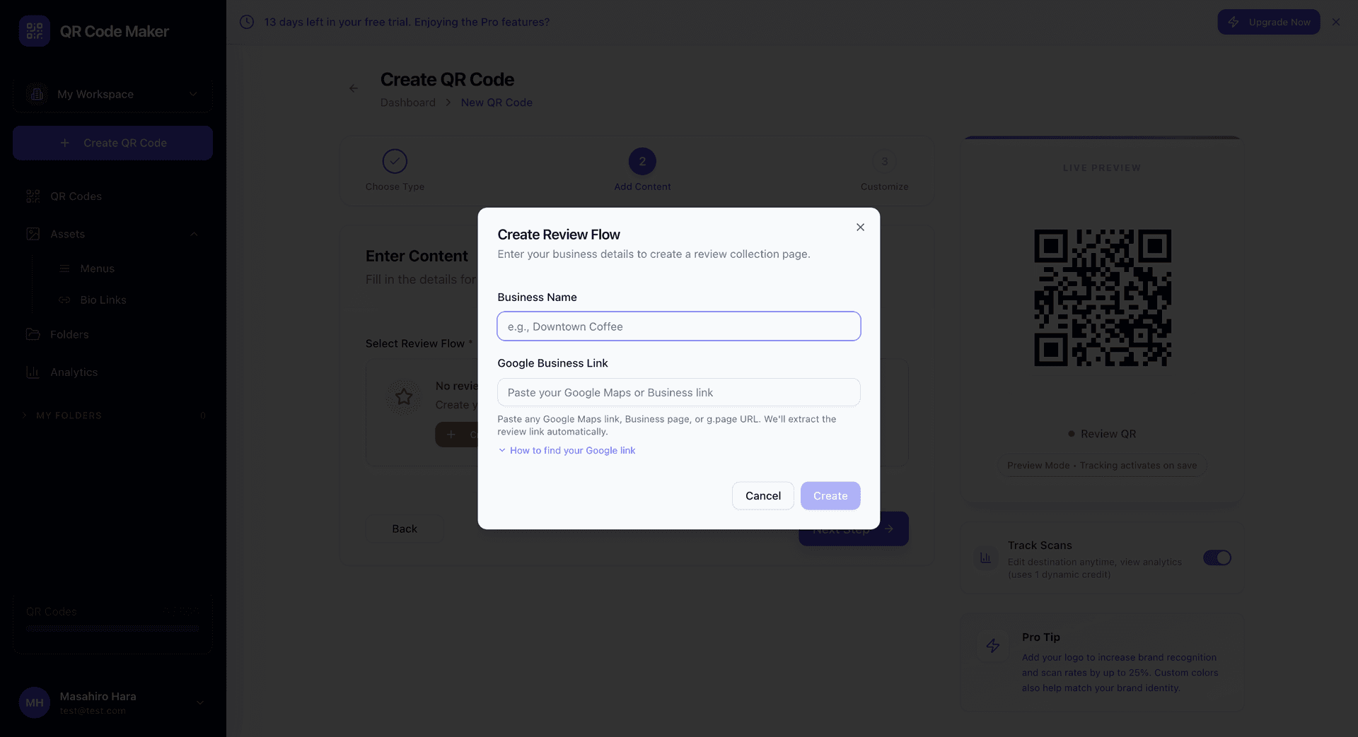
Task: Click the Assets image icon in sidebar
Action: (33, 234)
